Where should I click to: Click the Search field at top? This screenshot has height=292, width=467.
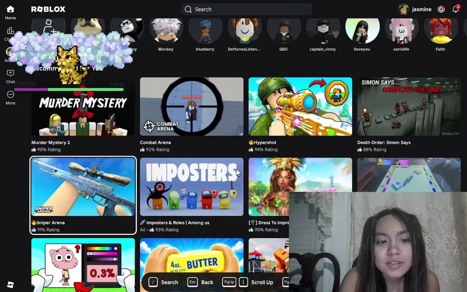[246, 9]
